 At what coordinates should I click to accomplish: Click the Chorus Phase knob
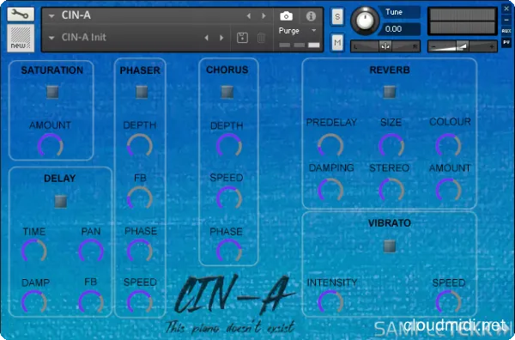[x=229, y=252]
